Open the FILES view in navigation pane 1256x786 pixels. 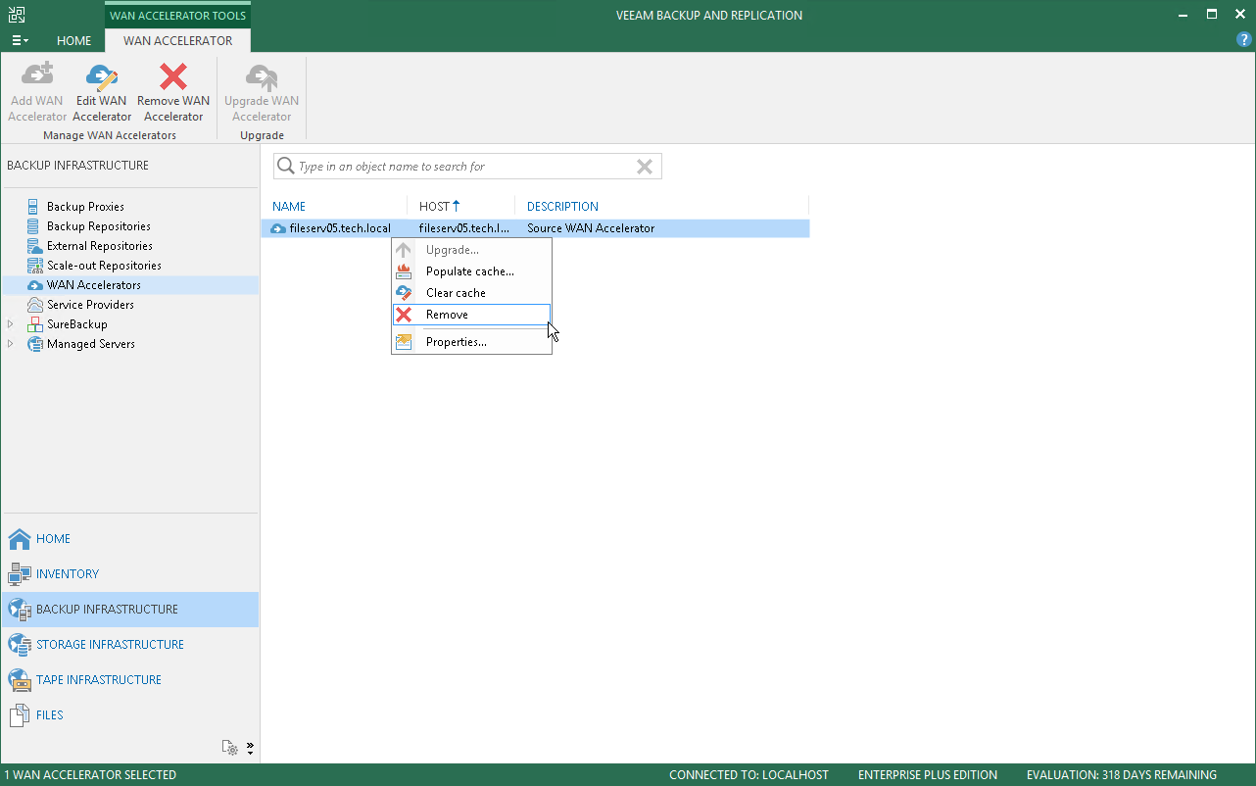(x=130, y=715)
